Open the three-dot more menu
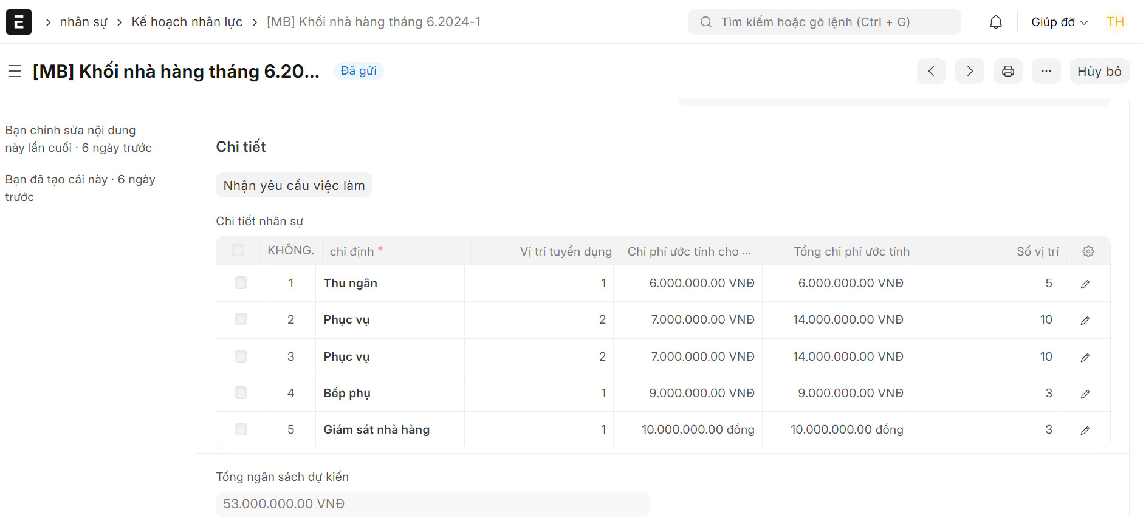This screenshot has width=1143, height=518. (1046, 71)
